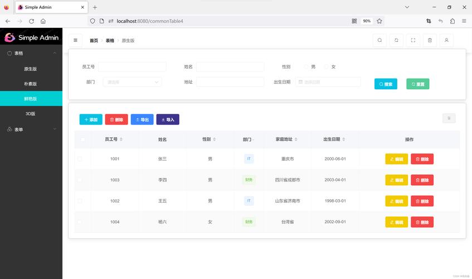
Task: Open the header search icon
Action: tap(379, 40)
